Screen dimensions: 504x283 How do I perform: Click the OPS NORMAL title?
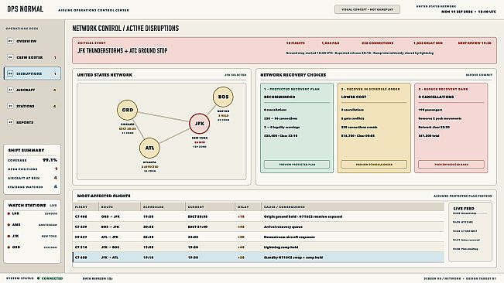(x=26, y=9)
